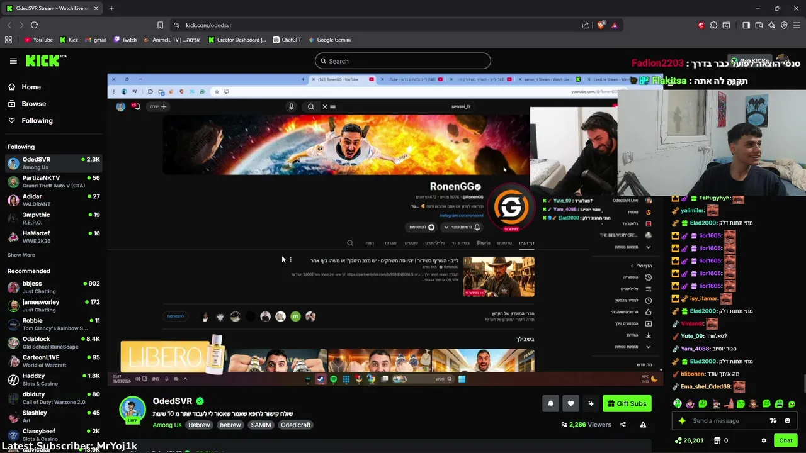The width and height of the screenshot is (806, 453).
Task: Open the 26,201 channel points balance
Action: tap(690, 440)
